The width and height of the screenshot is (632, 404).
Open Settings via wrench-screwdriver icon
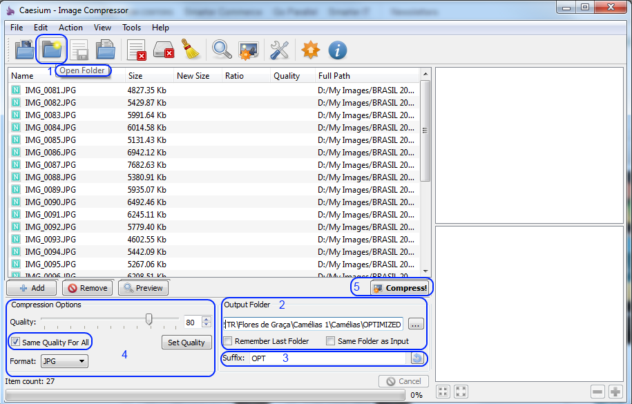coord(279,50)
